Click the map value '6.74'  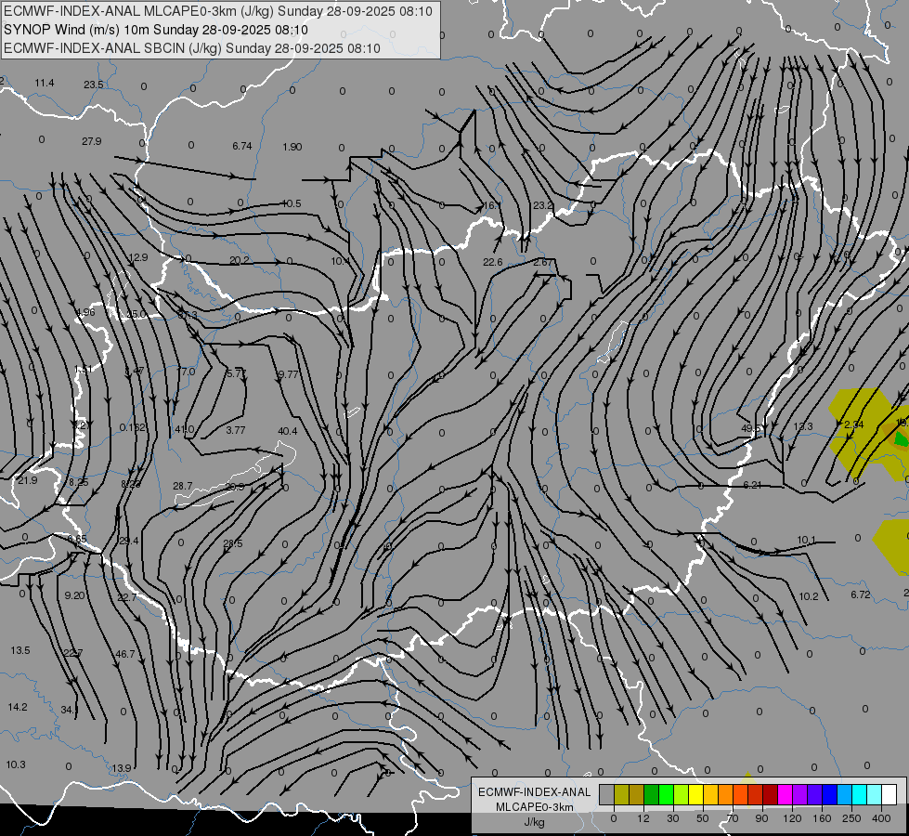242,146
